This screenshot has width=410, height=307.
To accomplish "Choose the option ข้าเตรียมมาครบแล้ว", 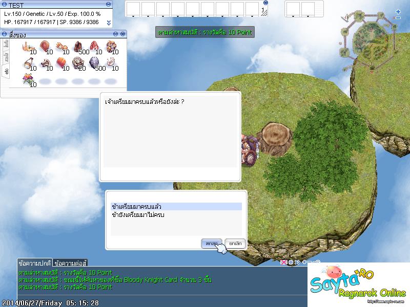I will 176,207.
